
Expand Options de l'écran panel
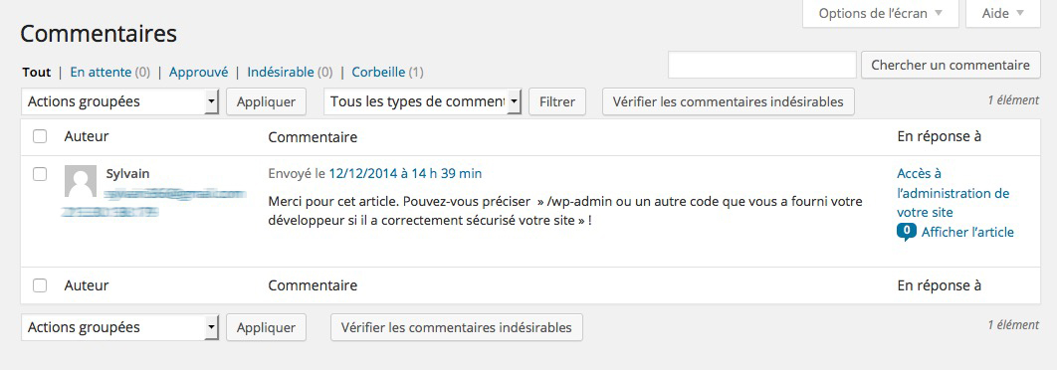pos(881,14)
